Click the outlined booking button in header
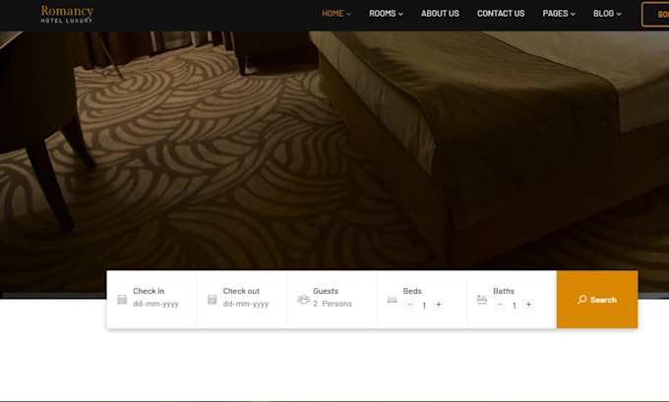The width and height of the screenshot is (669, 402). click(655, 15)
